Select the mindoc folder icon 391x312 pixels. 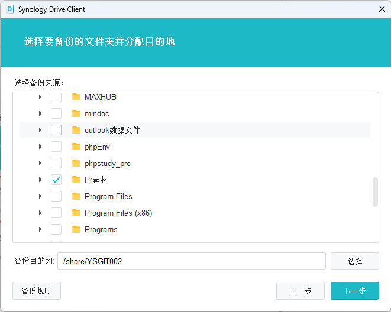(76, 113)
